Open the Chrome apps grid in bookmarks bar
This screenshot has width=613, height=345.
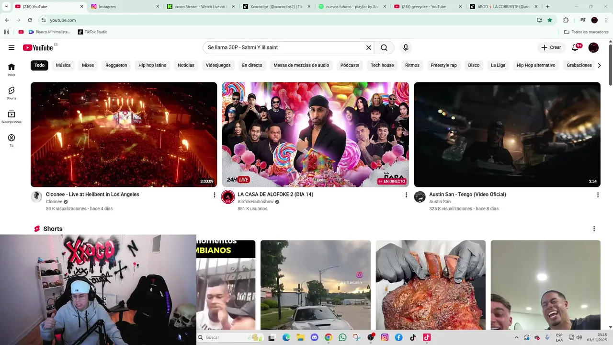pyautogui.click(x=6, y=32)
